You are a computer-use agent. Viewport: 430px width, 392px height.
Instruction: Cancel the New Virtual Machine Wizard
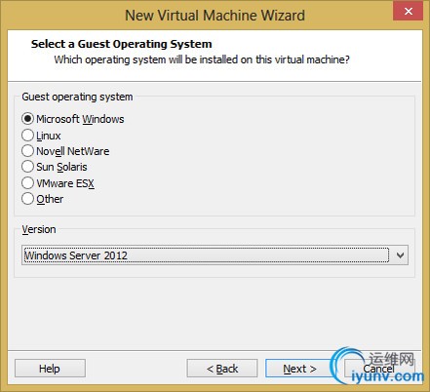click(379, 369)
